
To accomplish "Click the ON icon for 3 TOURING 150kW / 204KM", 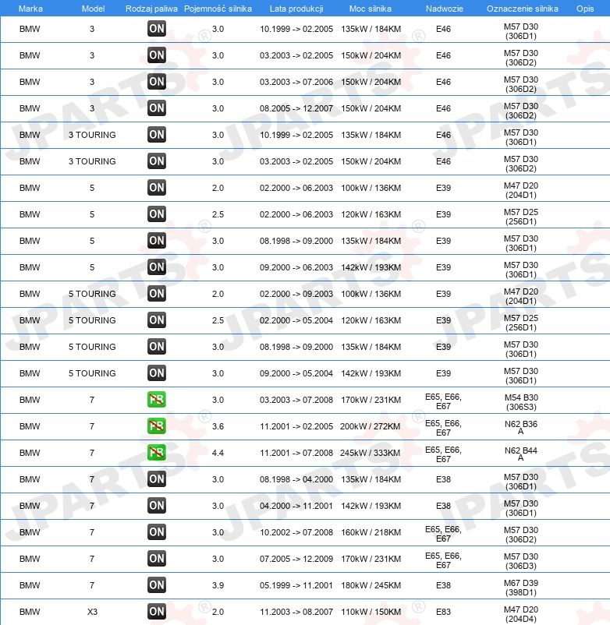I will (156, 161).
